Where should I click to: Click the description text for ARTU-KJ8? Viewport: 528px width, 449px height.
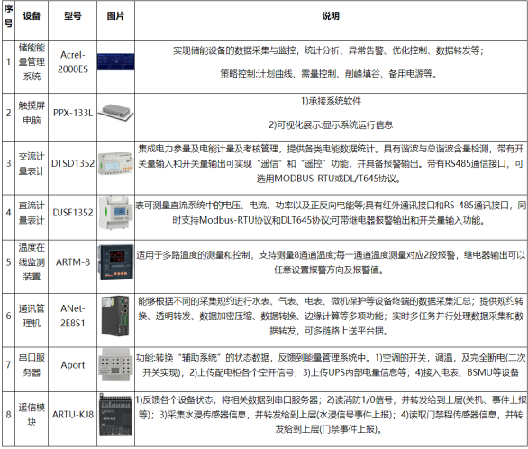[x=331, y=415]
